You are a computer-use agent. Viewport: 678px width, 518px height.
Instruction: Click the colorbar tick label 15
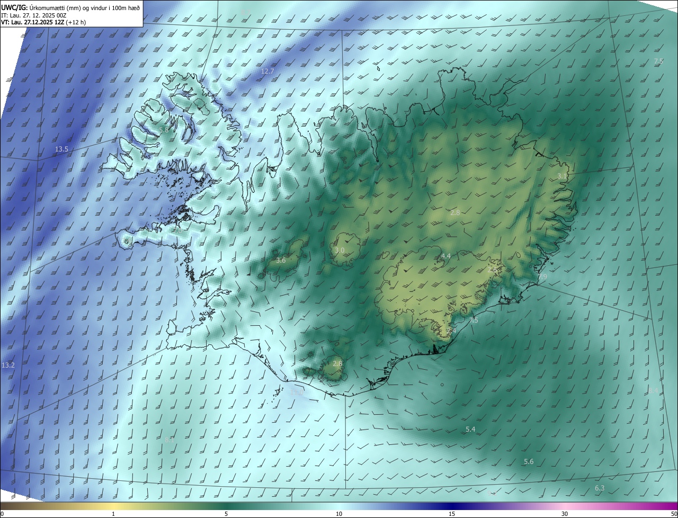pyautogui.click(x=452, y=514)
